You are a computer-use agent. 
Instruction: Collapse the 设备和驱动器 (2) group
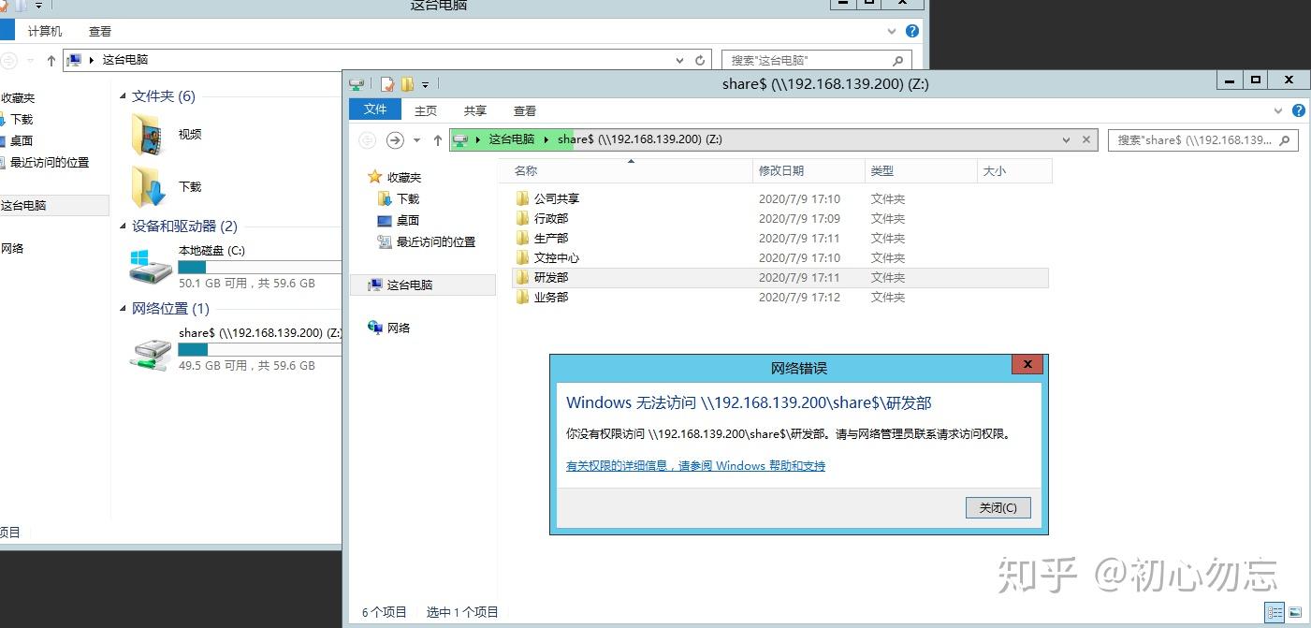pos(123,226)
